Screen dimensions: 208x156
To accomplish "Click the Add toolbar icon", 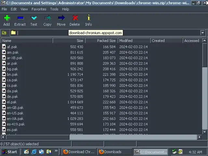I will click(x=7, y=18).
